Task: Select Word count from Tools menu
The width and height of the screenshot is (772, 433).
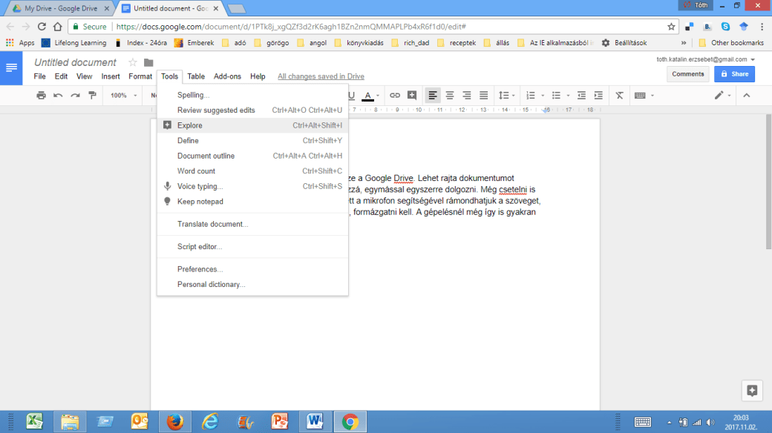Action: pos(196,171)
